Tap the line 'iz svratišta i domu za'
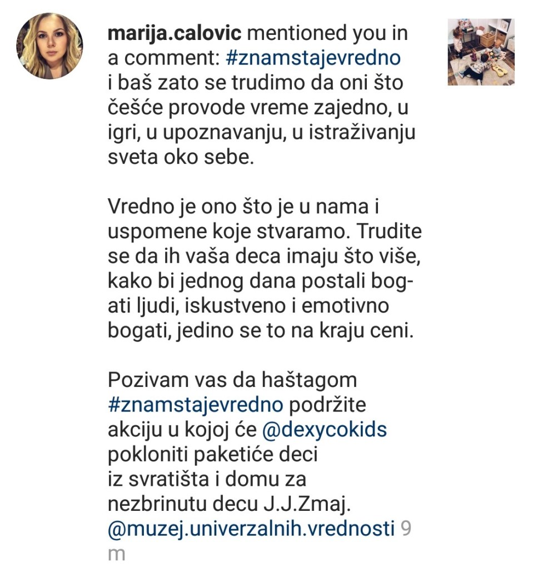The height and width of the screenshot is (568, 538). pyautogui.click(x=207, y=479)
